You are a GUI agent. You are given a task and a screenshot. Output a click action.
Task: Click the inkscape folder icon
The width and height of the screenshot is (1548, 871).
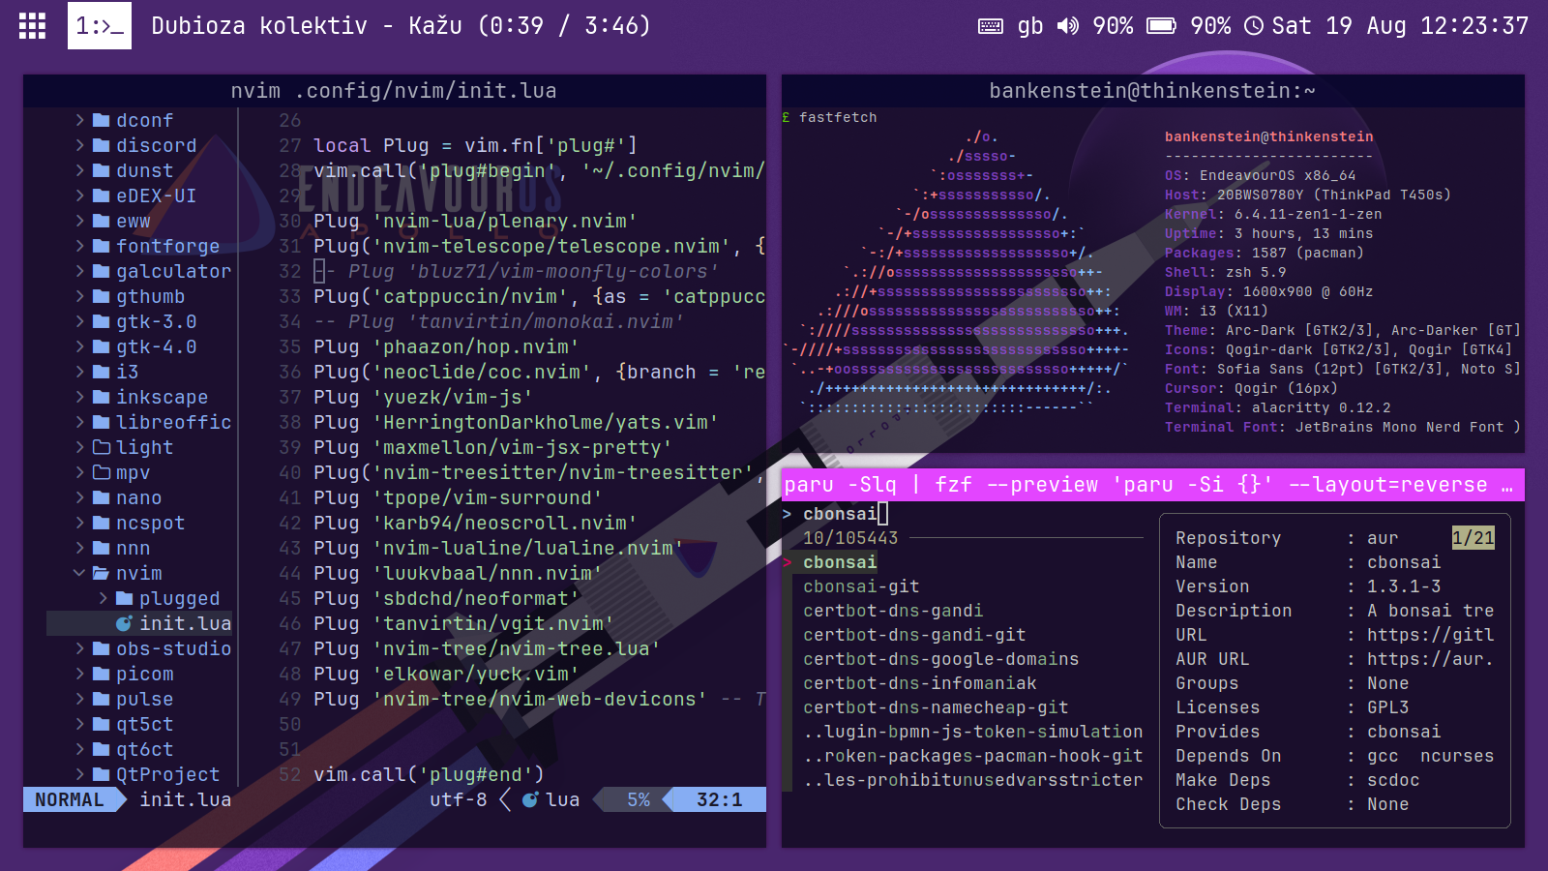point(102,397)
